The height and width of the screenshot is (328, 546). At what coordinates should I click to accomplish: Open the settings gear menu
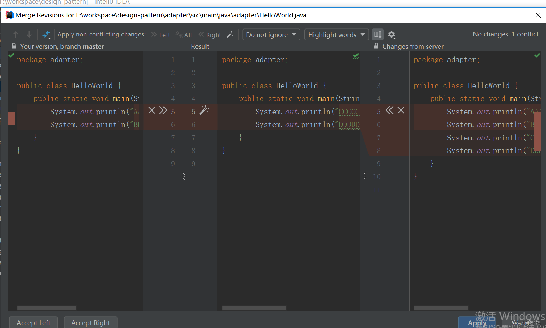(x=392, y=35)
